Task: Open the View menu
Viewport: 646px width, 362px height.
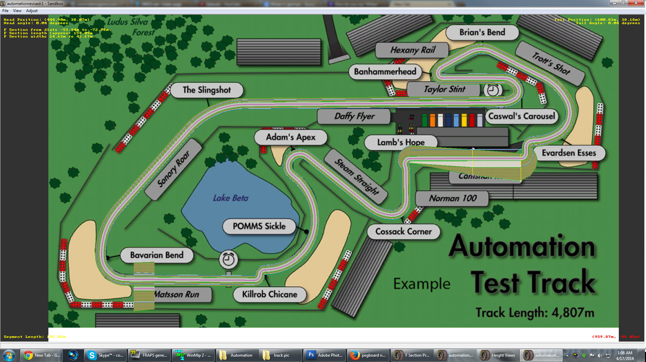Action: point(17,11)
